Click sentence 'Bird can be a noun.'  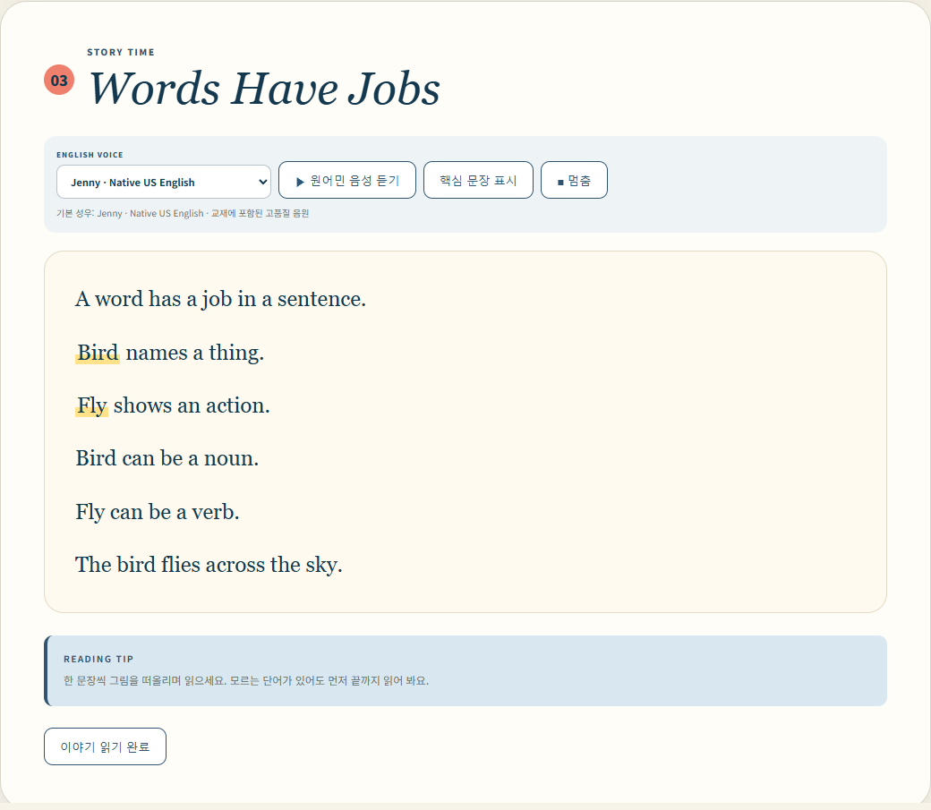pyautogui.click(x=167, y=458)
